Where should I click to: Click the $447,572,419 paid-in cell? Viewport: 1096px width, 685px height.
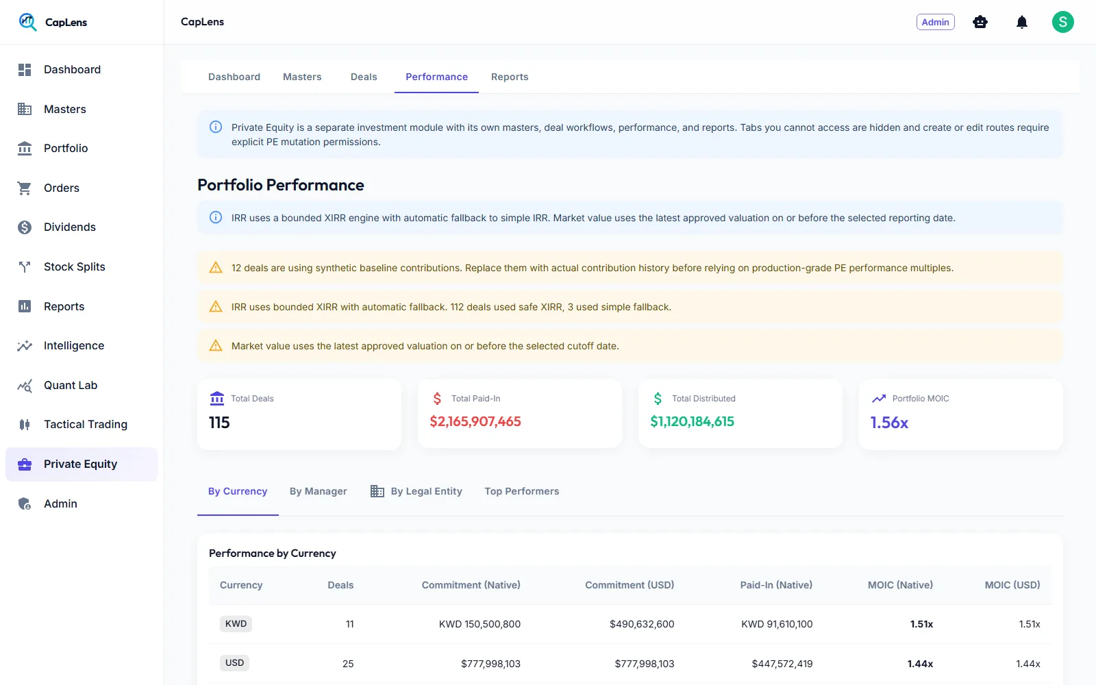[x=782, y=664]
